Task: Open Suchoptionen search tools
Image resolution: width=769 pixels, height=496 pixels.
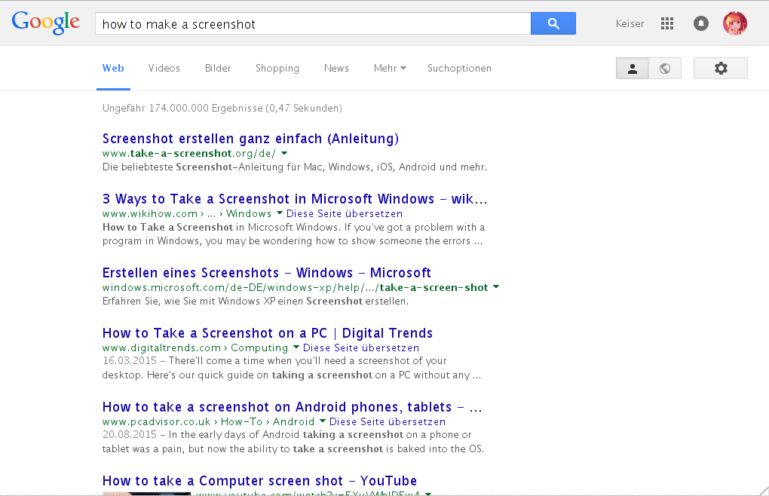Action: point(460,68)
